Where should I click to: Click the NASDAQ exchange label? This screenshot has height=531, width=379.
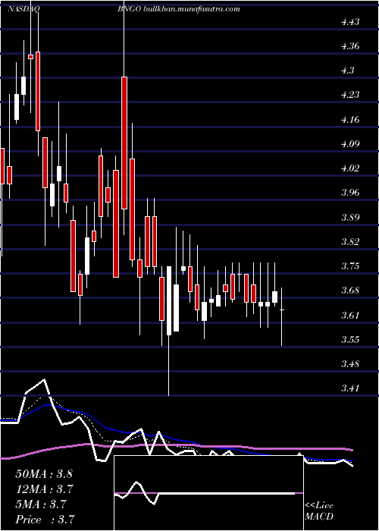(23, 9)
